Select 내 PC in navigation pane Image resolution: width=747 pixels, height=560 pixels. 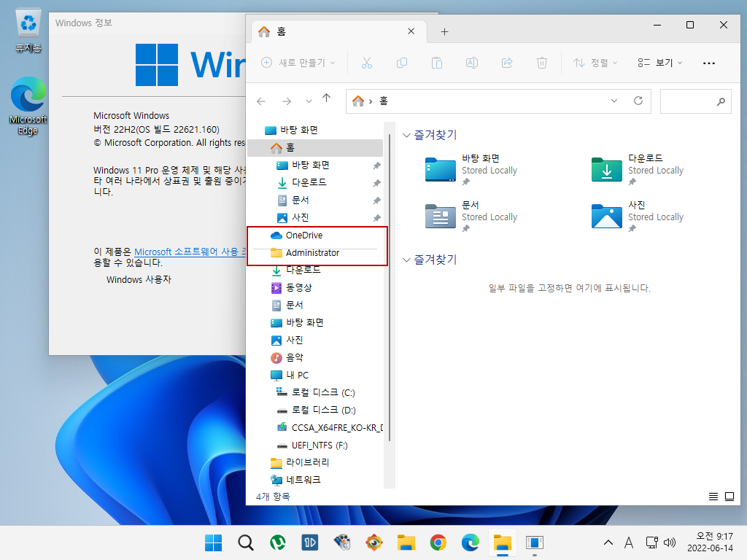pos(315,376)
